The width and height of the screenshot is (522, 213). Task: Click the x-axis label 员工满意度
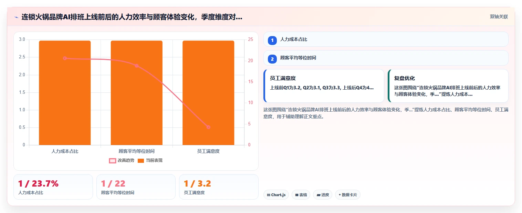pyautogui.click(x=208, y=151)
